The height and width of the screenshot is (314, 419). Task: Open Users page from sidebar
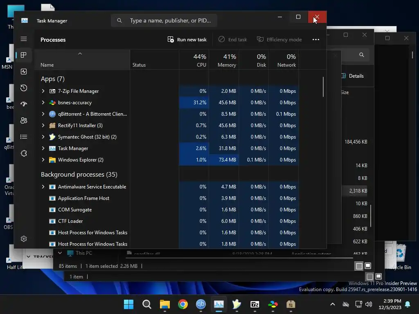(24, 121)
